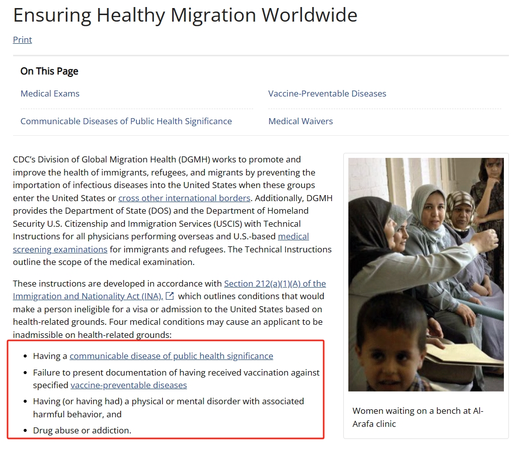Go to Communicable Diseases of Public Health Significance section

[x=126, y=121]
